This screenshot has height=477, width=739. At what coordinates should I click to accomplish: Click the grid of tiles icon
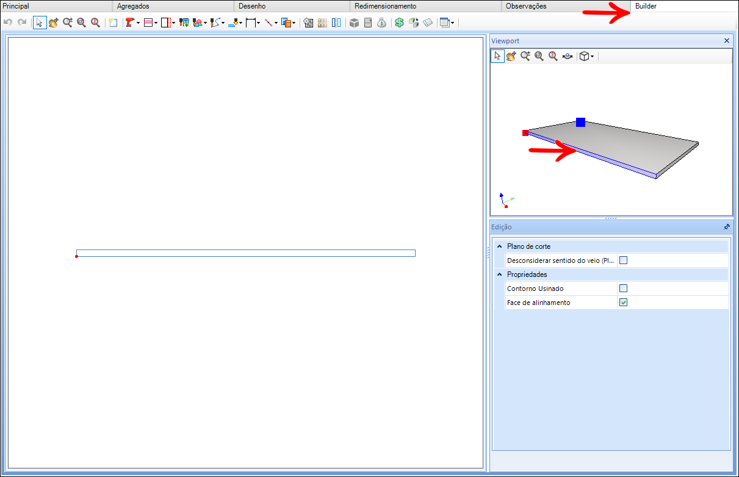322,23
